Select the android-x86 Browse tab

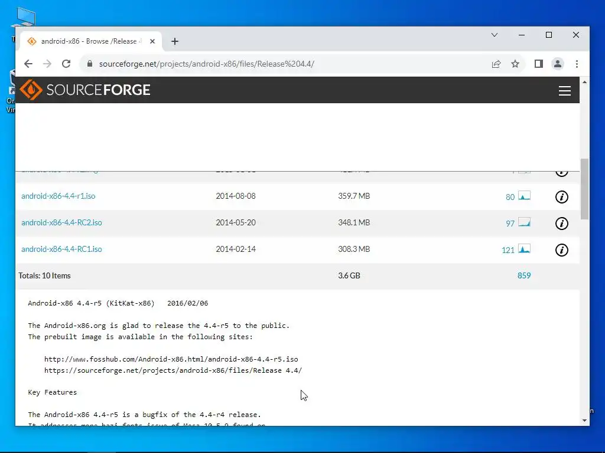tap(90, 41)
